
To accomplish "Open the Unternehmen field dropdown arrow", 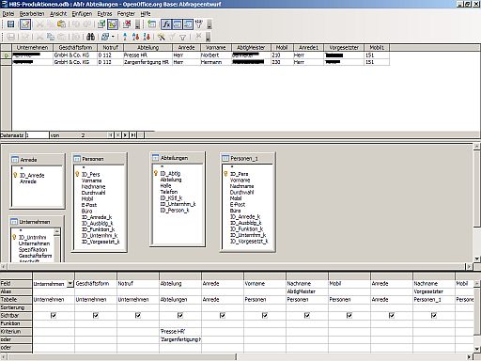I will 70,284.
